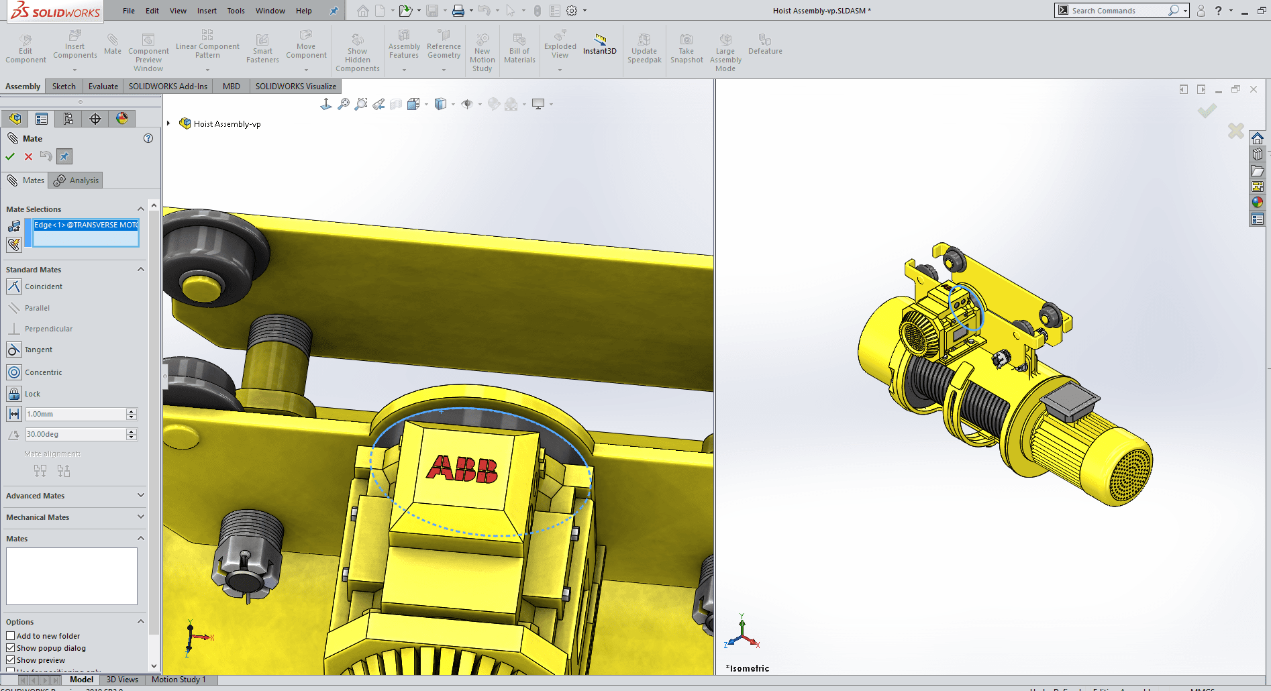Image resolution: width=1271 pixels, height=691 pixels.
Task: Click the Mate help question mark
Action: point(148,138)
